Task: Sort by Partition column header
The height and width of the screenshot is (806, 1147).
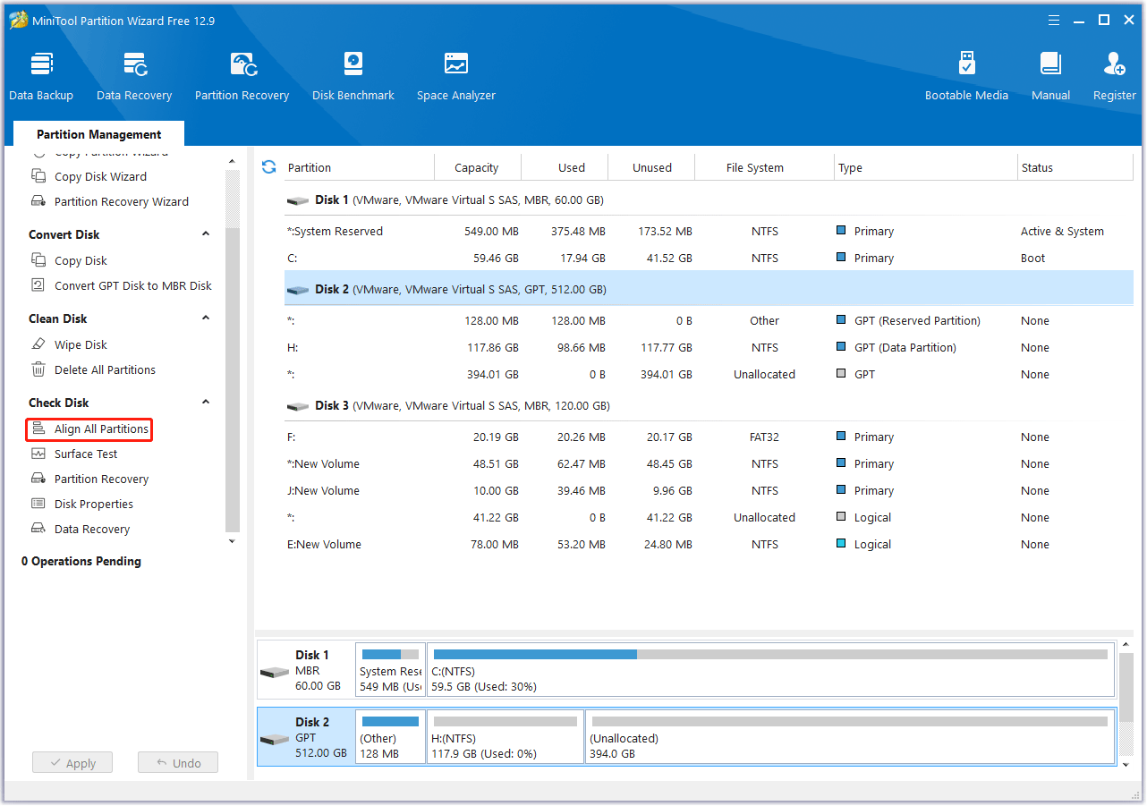Action: point(358,167)
